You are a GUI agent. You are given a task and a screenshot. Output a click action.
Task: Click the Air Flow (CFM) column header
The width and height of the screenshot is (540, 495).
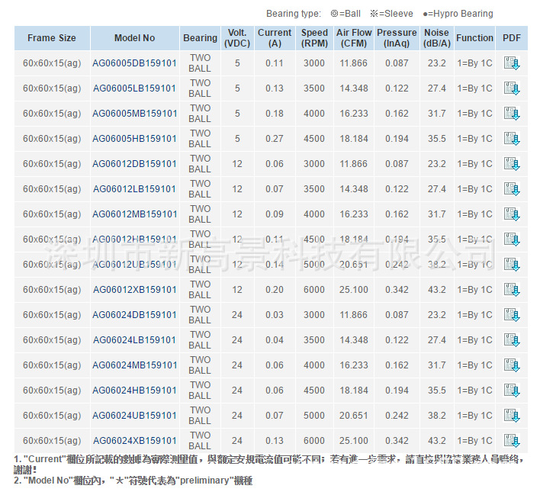click(x=354, y=38)
